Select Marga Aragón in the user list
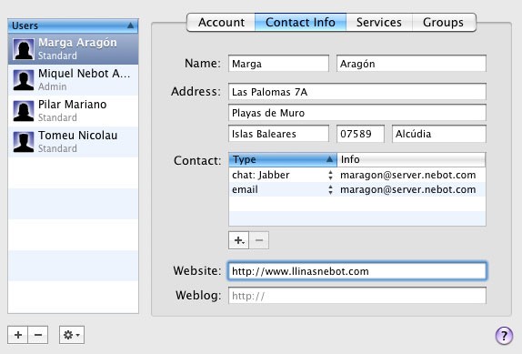The width and height of the screenshot is (522, 354). click(73, 49)
